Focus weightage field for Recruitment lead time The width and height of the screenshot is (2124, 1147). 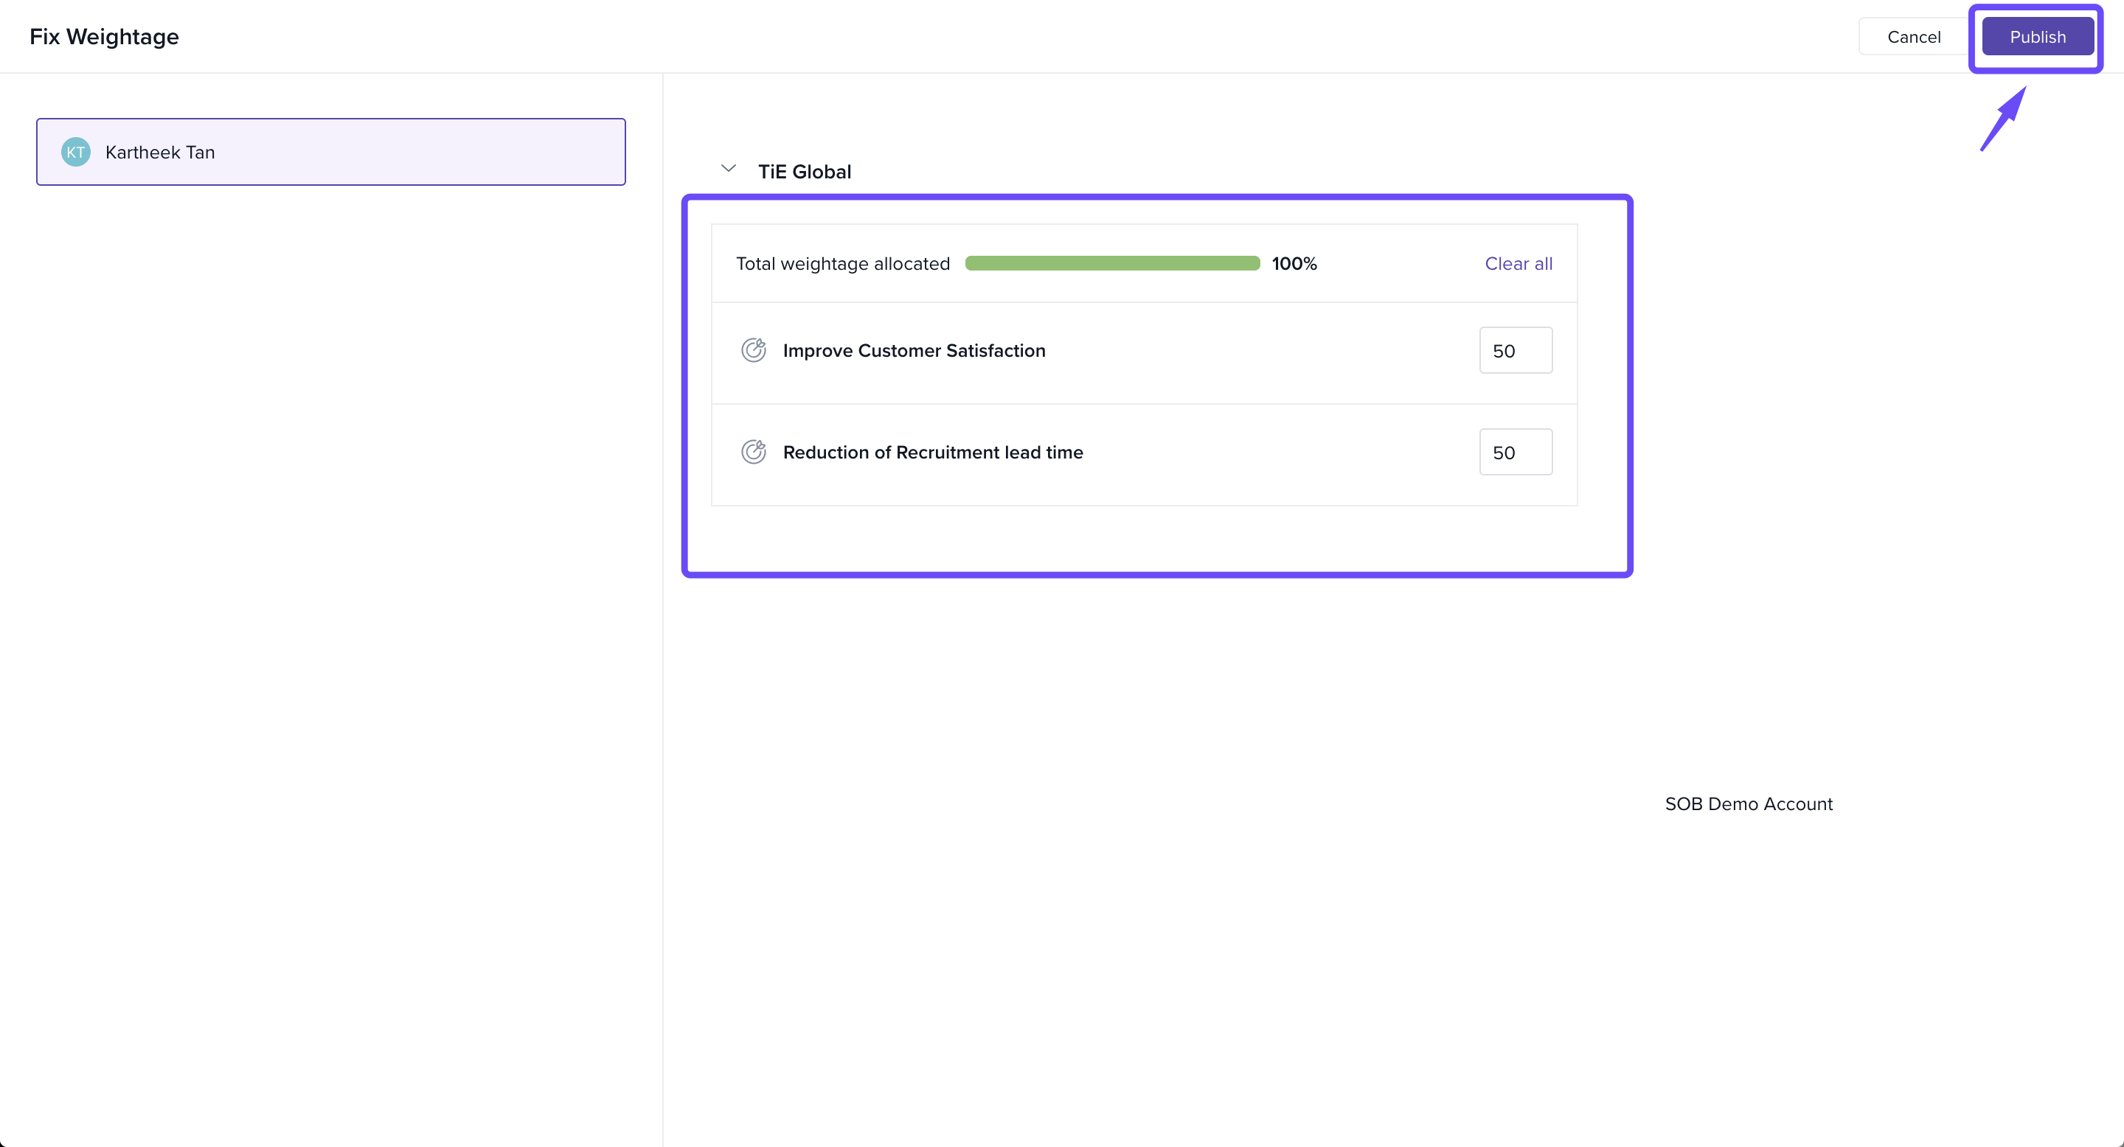1515,452
